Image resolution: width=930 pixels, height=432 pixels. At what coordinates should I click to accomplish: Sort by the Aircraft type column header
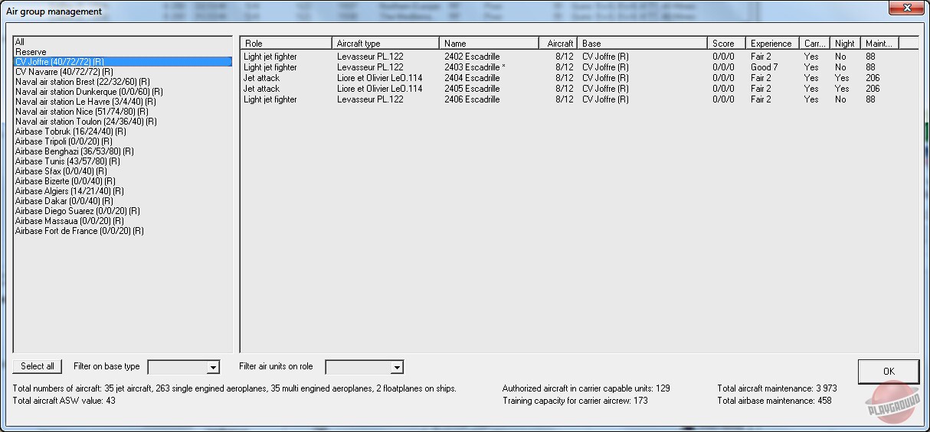pyautogui.click(x=385, y=44)
